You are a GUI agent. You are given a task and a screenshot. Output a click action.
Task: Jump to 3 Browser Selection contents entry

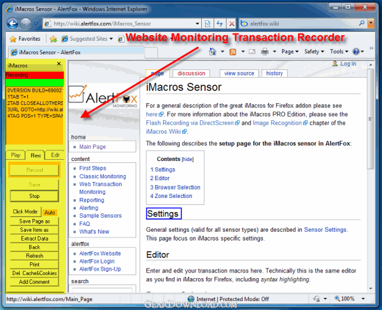pyautogui.click(x=175, y=187)
